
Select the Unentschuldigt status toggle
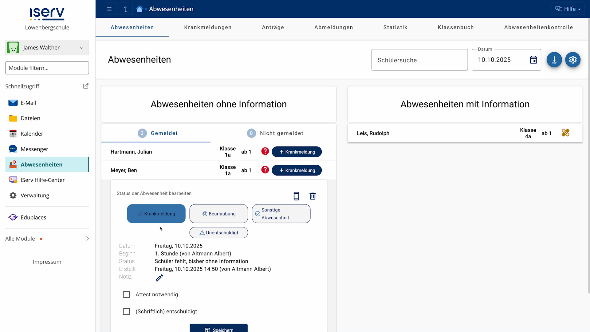coord(218,232)
